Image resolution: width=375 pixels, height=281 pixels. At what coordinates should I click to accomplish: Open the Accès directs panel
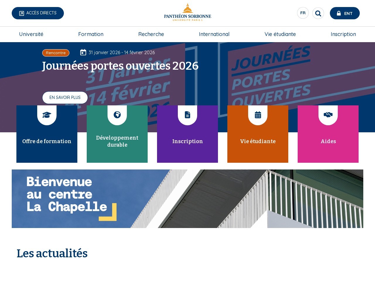[38, 13]
